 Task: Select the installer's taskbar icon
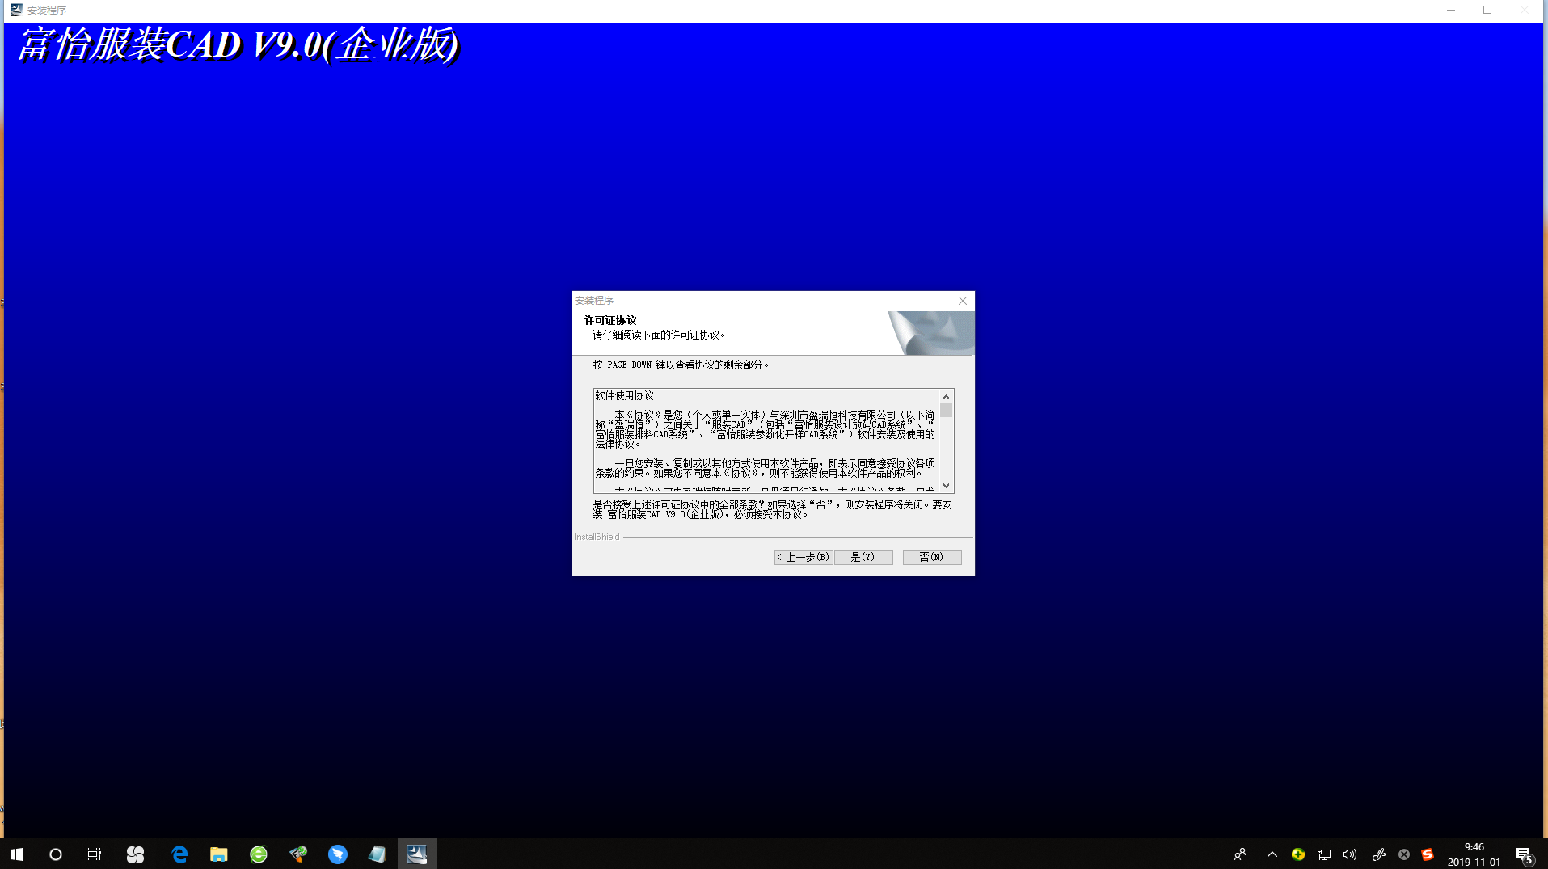(x=417, y=854)
